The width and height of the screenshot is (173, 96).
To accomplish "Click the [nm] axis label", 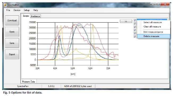I will [x=73, y=74].
